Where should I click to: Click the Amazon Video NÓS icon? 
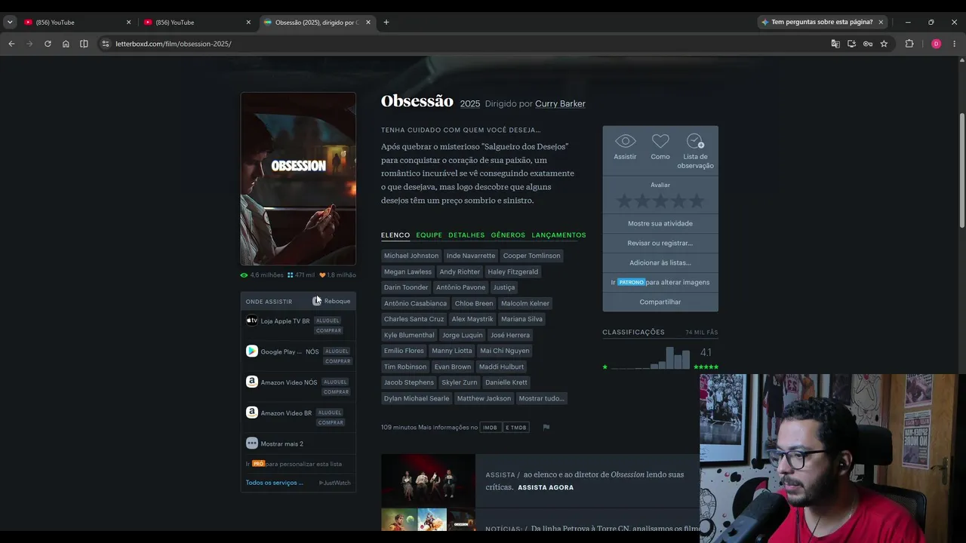click(x=252, y=382)
